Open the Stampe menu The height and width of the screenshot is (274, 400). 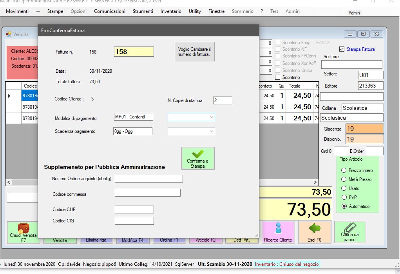click(55, 11)
